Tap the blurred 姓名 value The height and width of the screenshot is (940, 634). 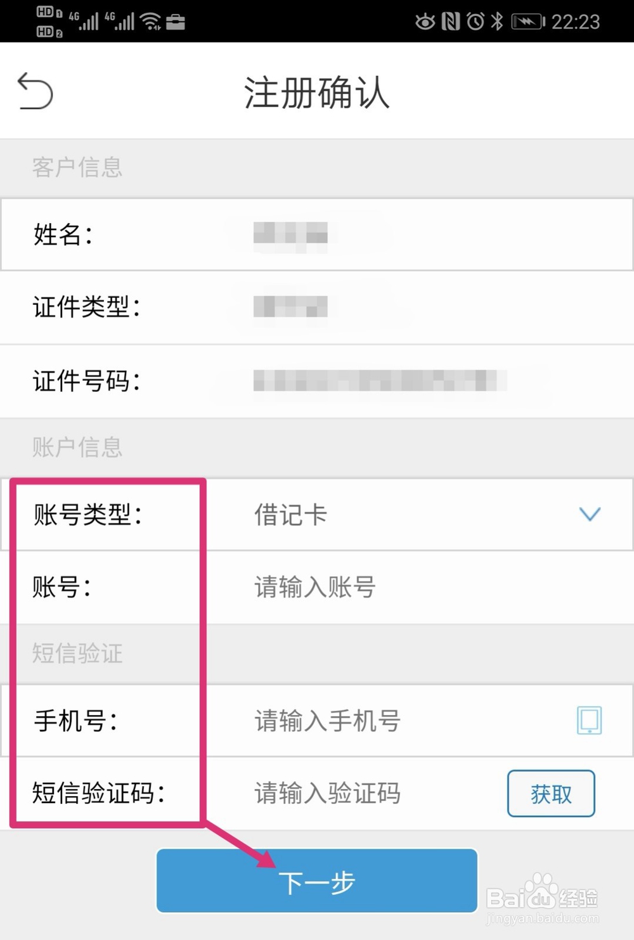290,234
